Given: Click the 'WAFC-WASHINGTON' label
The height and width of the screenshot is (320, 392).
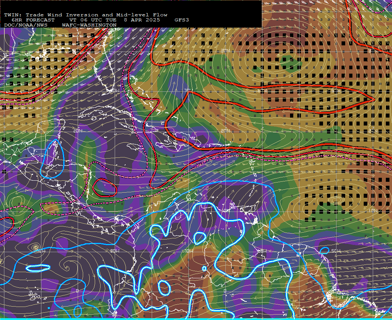Looking at the screenshot, I should click(x=89, y=25).
